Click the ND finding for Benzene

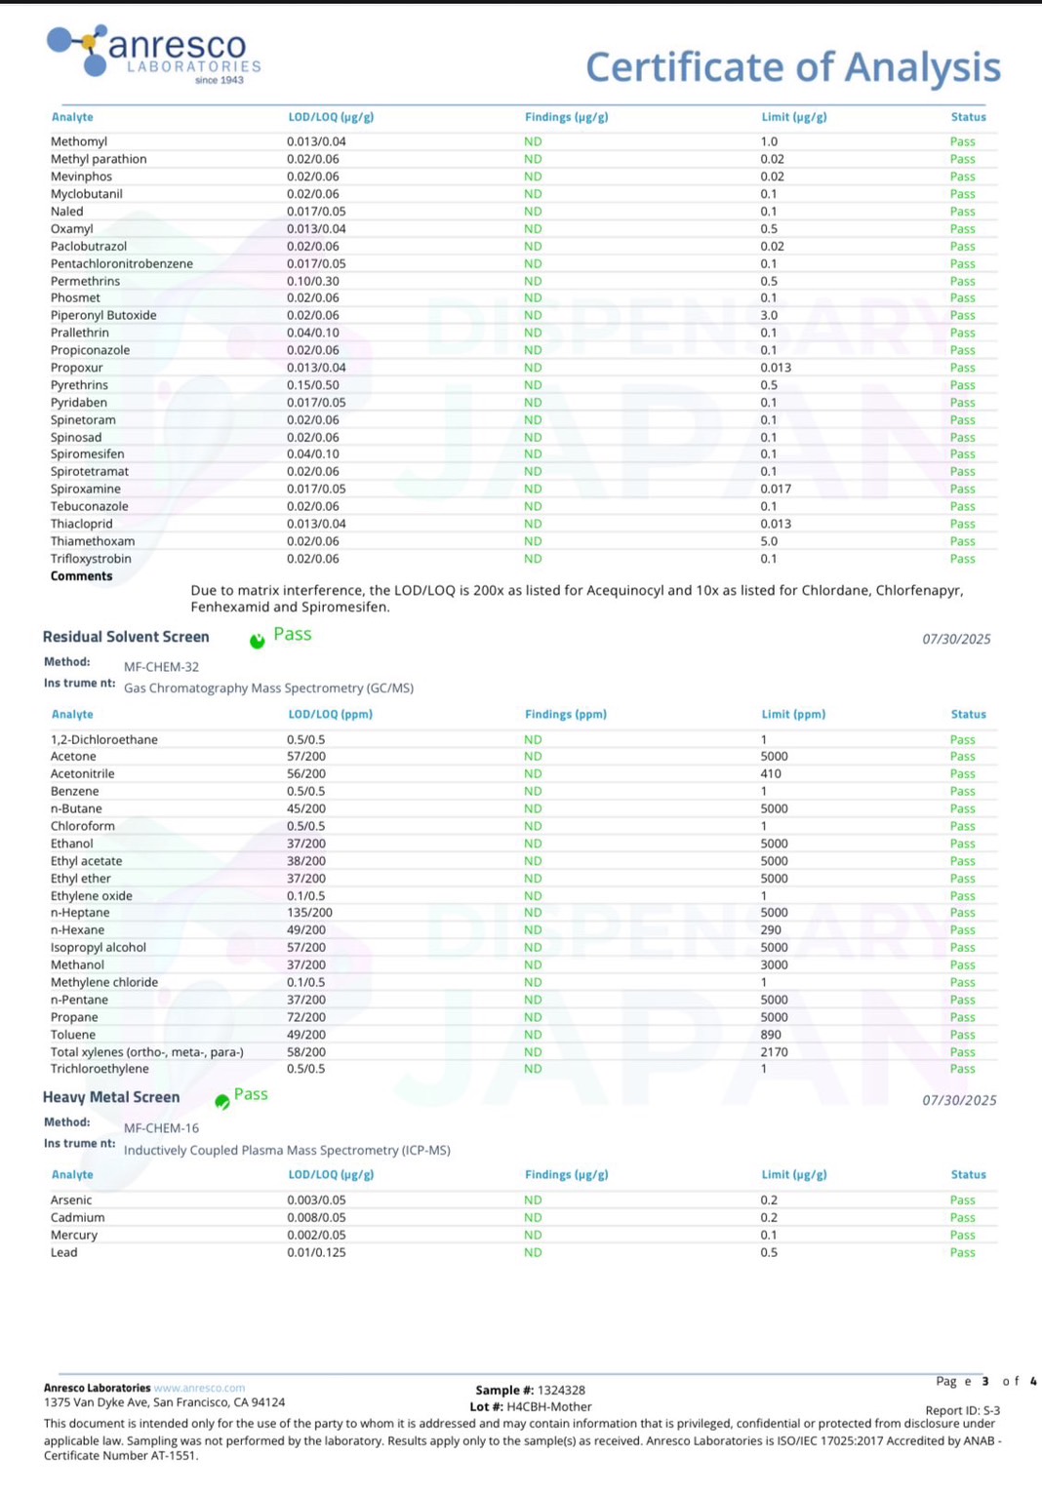[533, 791]
